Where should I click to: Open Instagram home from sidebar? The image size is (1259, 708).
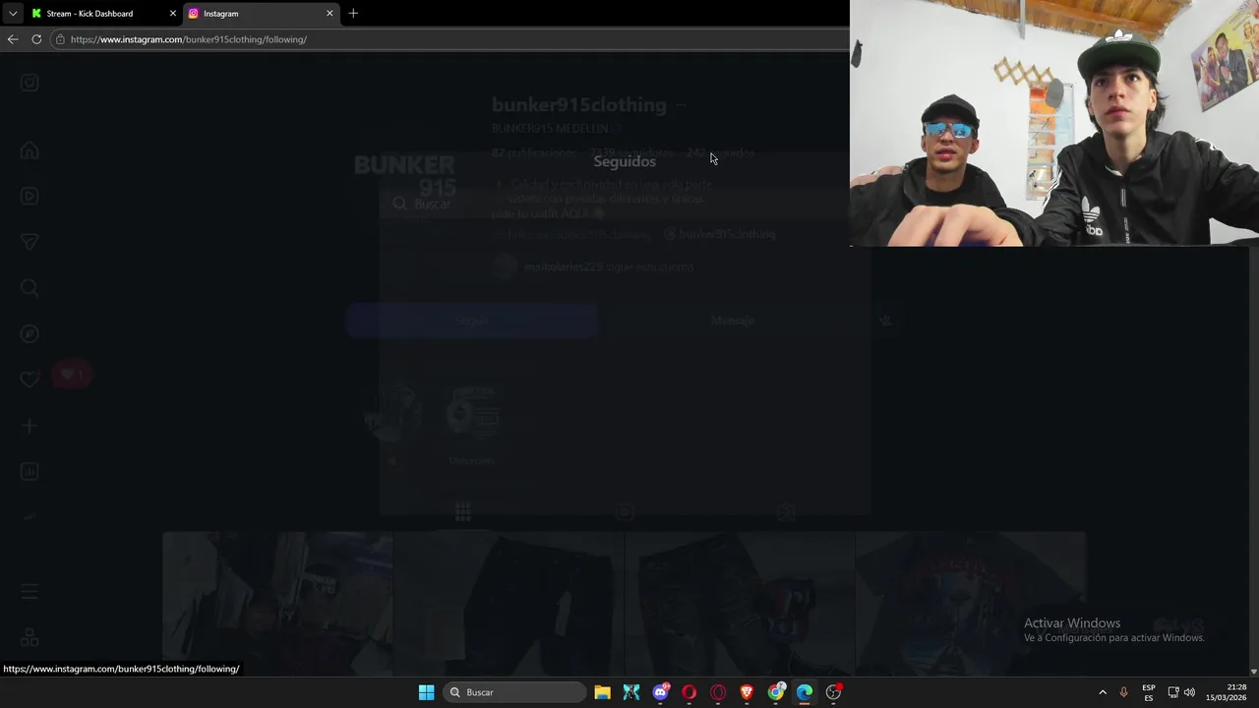point(30,150)
